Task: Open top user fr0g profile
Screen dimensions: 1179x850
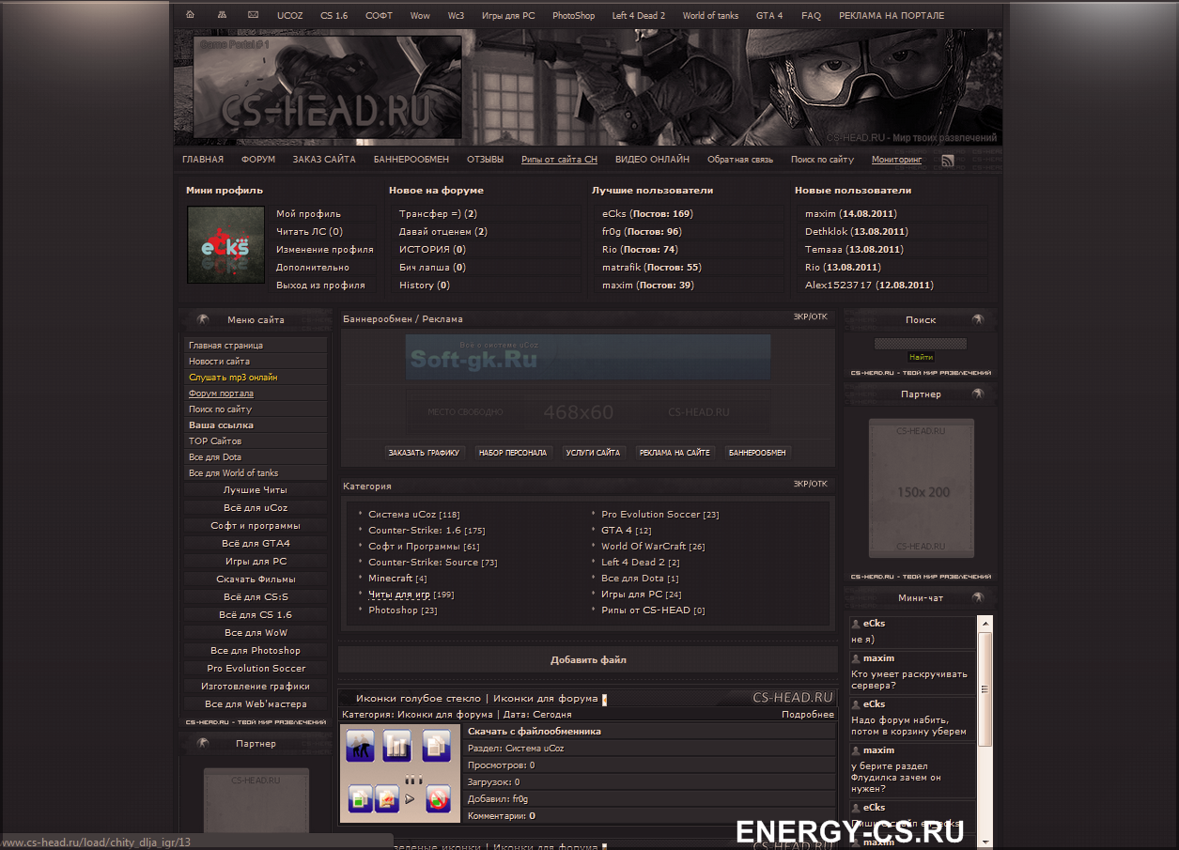Action: 613,232
